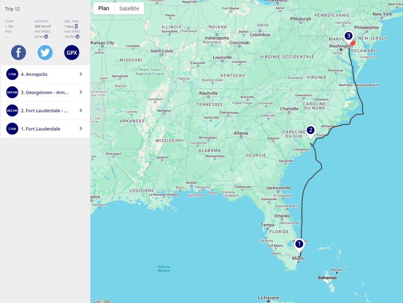Expand the 1. Fort Lauderdale leg chevron
Viewport: 403px width, 303px height.
81,129
